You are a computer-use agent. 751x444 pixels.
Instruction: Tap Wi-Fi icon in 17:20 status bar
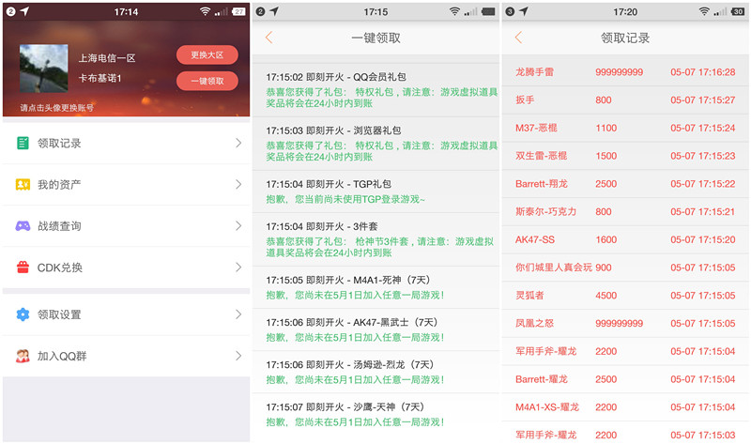coord(704,11)
